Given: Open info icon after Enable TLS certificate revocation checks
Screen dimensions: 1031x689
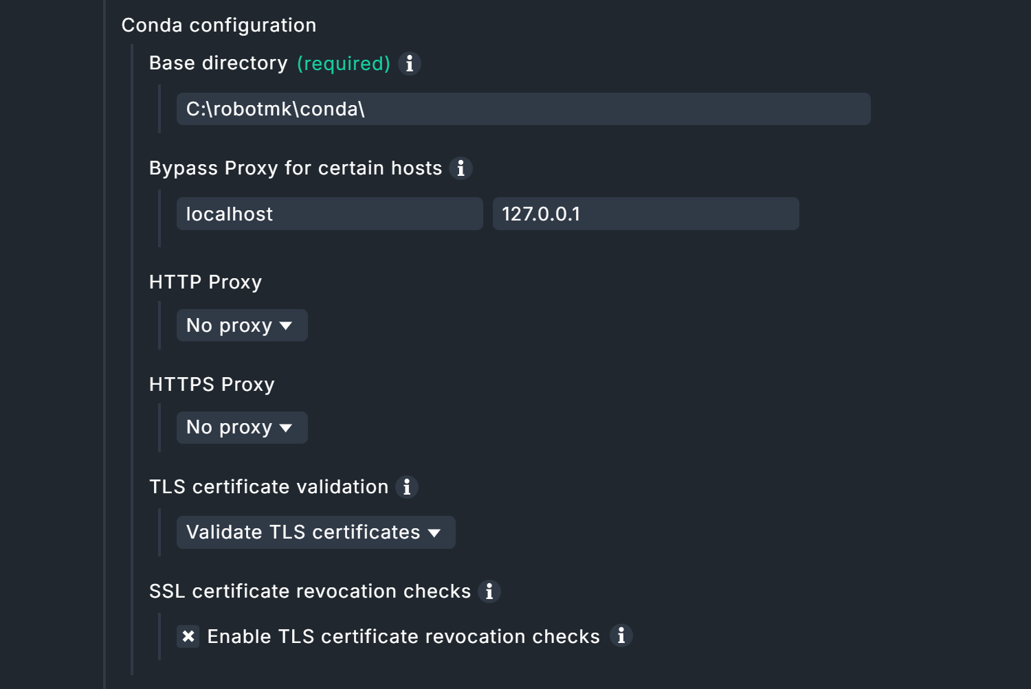Looking at the screenshot, I should (621, 636).
